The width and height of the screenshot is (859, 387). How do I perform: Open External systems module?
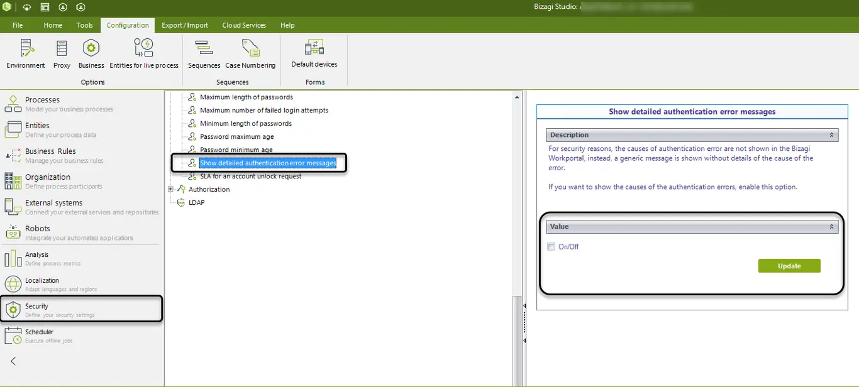[x=82, y=207]
